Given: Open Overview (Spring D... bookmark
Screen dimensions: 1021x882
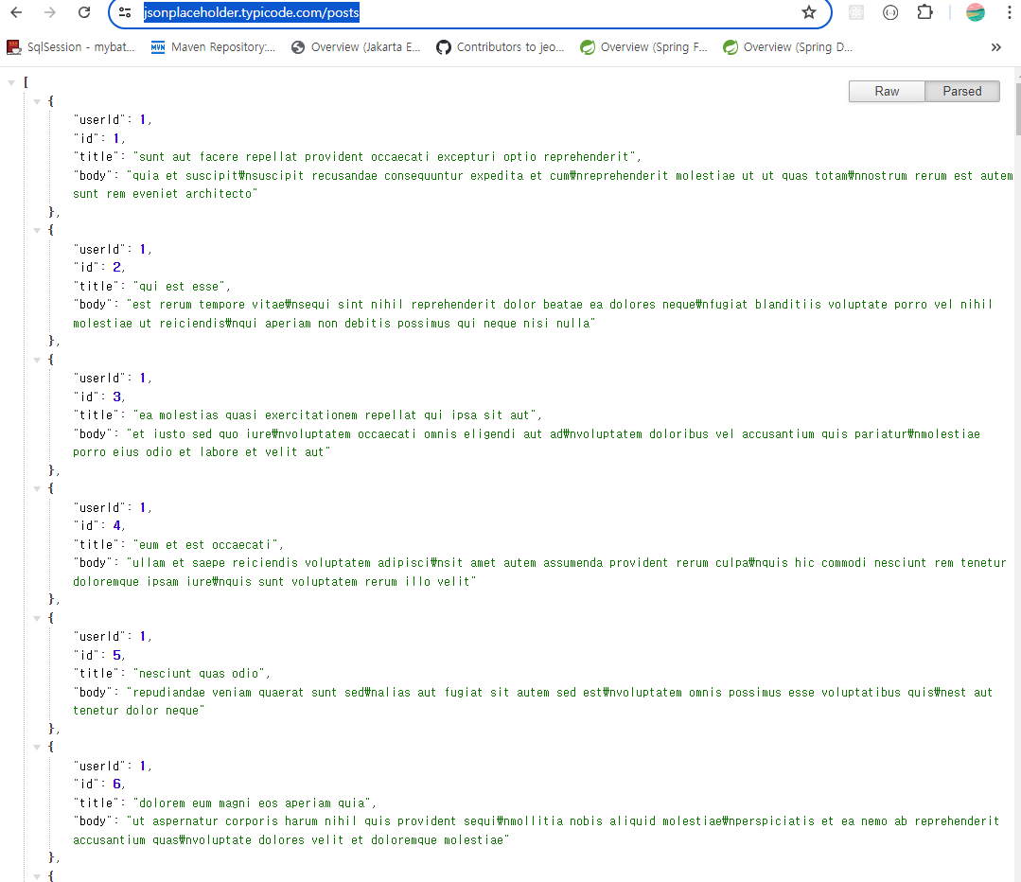Looking at the screenshot, I should 788,47.
